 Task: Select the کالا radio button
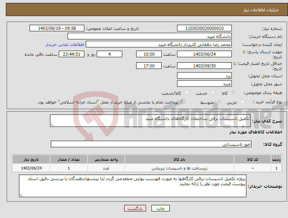(x=233, y=93)
